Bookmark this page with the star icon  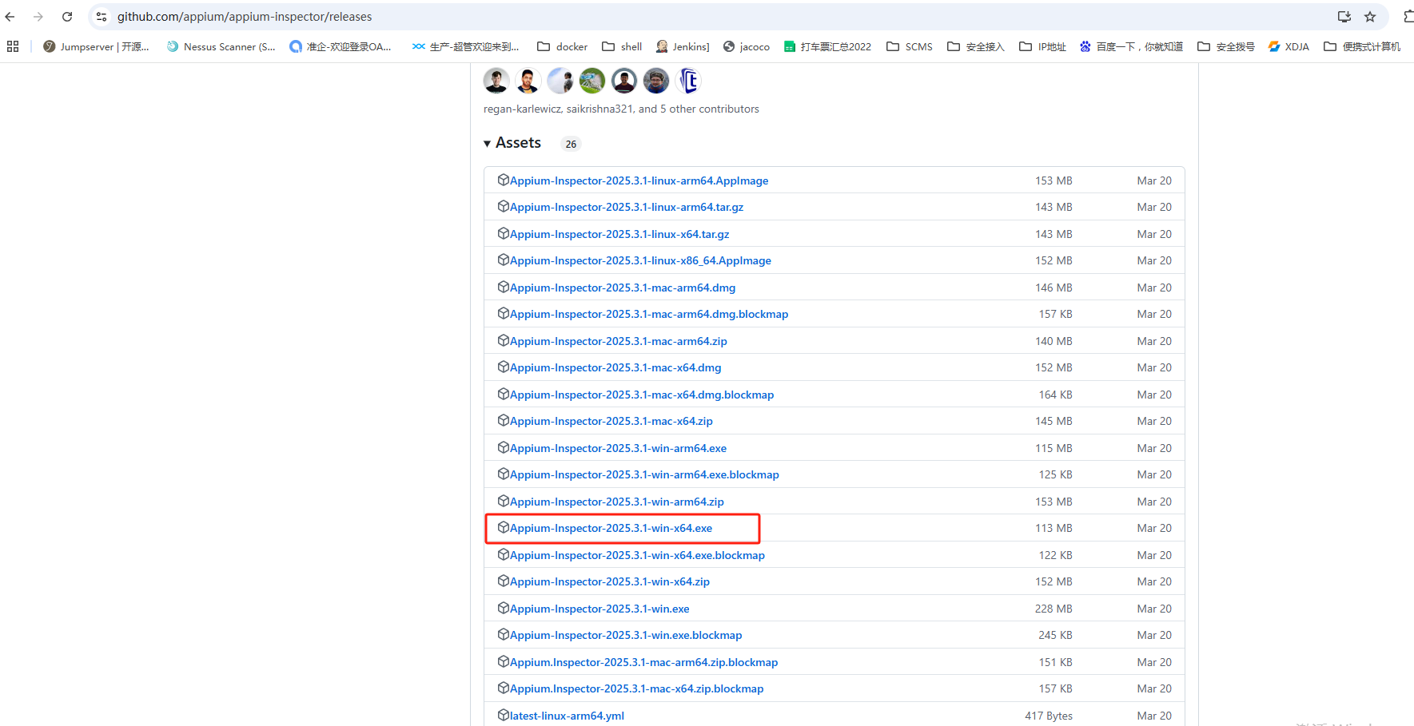(1370, 16)
